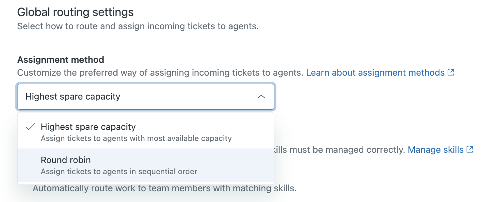Viewport: 488px width, 202px height.
Task: Choose Highest spare capacity from the list
Action: coord(146,132)
